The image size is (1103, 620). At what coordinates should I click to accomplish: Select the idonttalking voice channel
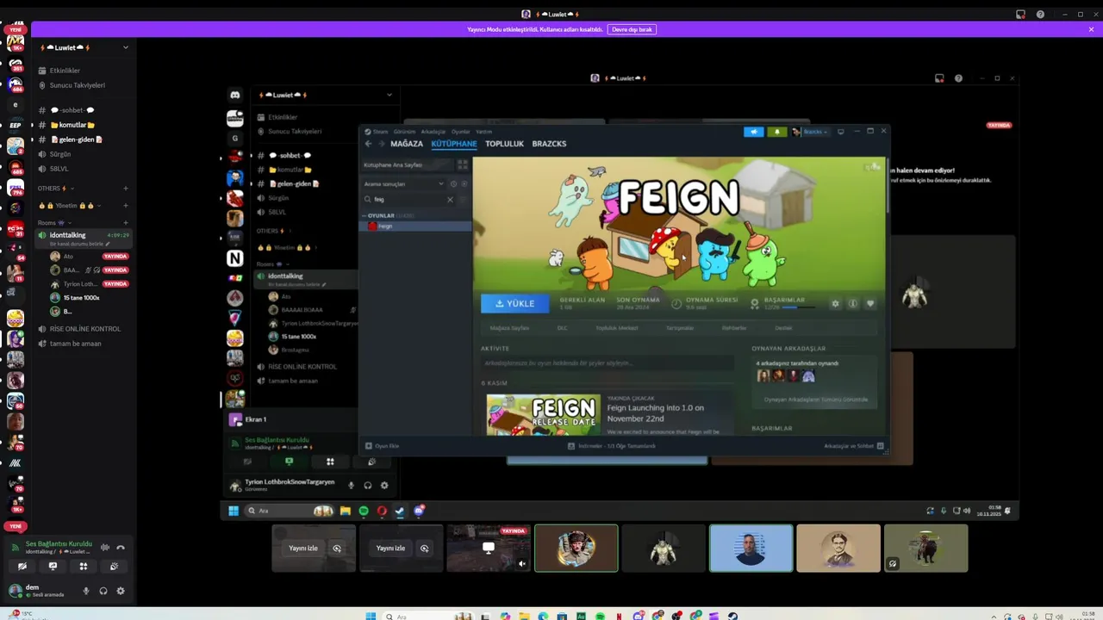point(84,239)
